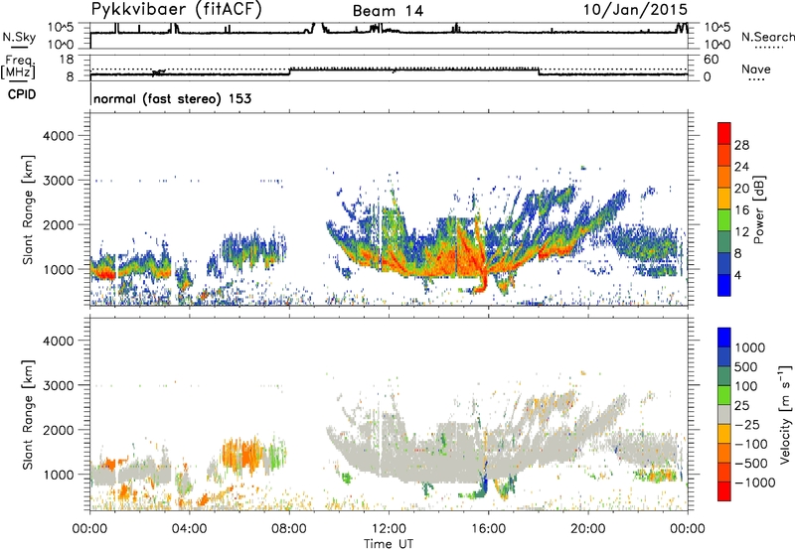Click the Velocity [m s-1] colorbar title
The width and height of the screenshot is (795, 550).
click(x=785, y=414)
